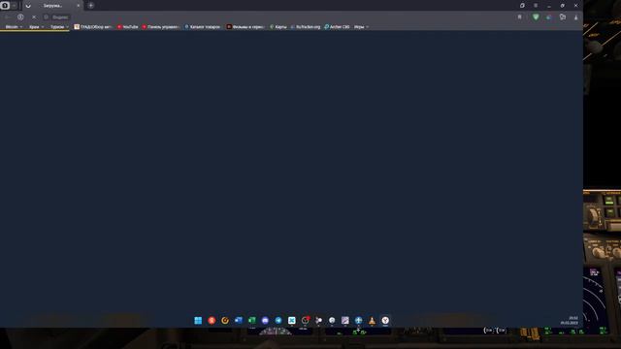Expand the Туризм bookmarks folder
The image size is (621, 349).
(59, 27)
